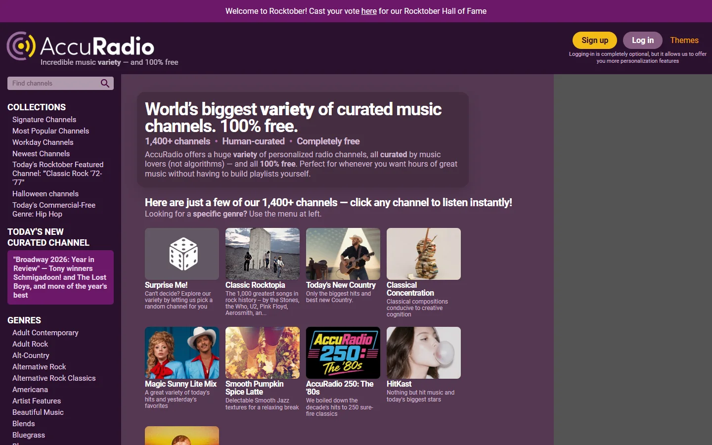Click the Classical Concentration title link
Image resolution: width=712 pixels, height=445 pixels.
[410, 289]
